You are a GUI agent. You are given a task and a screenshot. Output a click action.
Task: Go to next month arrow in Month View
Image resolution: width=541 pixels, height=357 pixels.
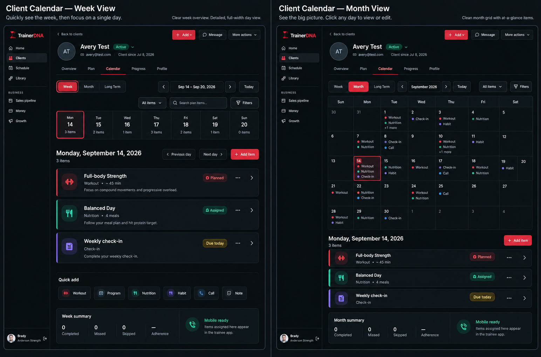446,87
